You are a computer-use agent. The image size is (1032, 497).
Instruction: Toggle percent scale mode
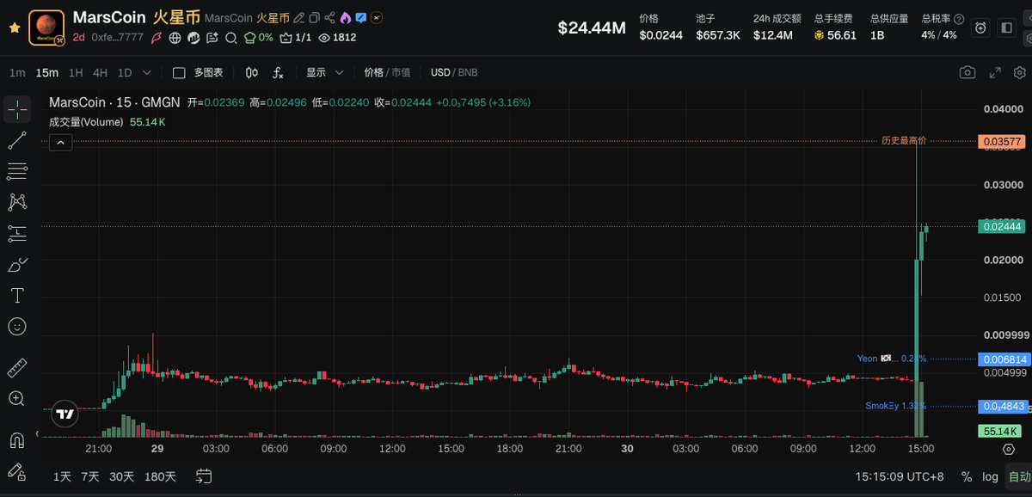(x=967, y=476)
